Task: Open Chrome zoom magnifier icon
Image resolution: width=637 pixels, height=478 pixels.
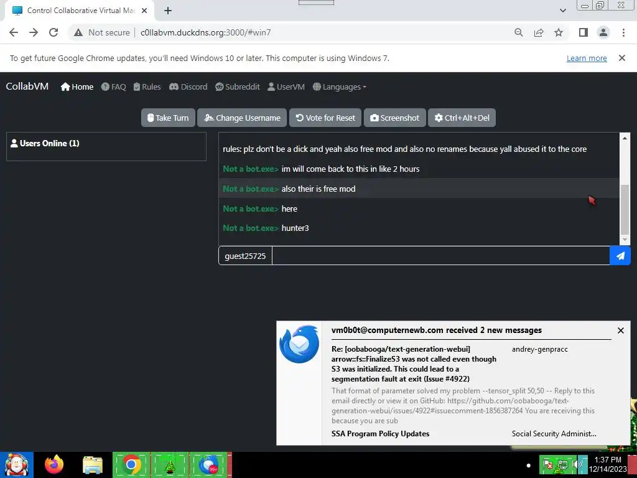Action: tap(518, 32)
